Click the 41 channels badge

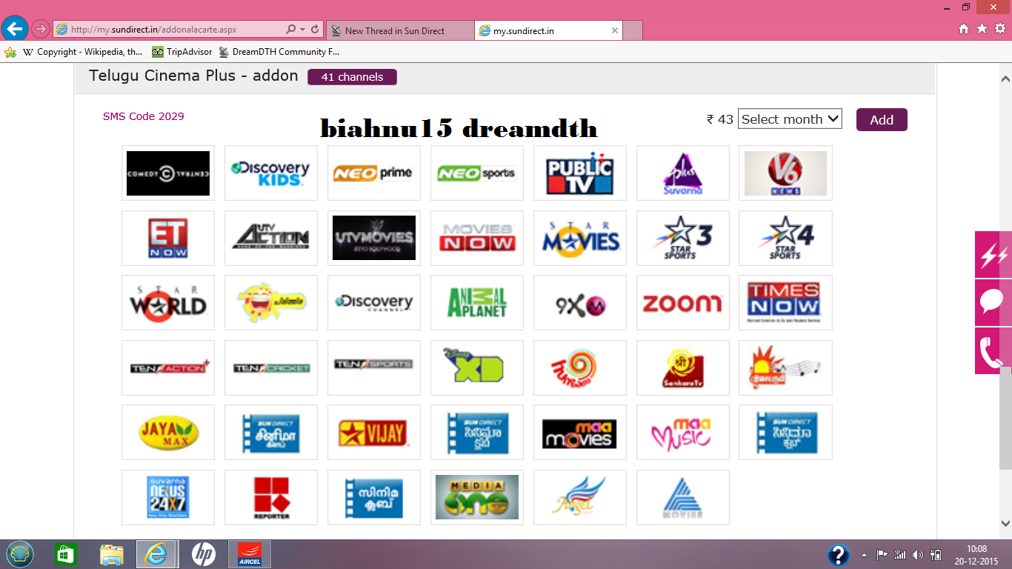pyautogui.click(x=352, y=77)
